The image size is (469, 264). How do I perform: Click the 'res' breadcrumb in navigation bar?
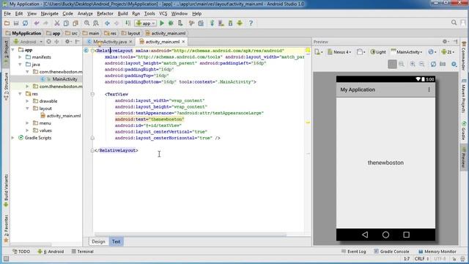point(111,33)
